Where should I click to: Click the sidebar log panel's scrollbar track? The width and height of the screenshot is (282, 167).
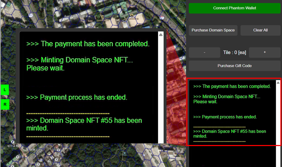(278, 114)
